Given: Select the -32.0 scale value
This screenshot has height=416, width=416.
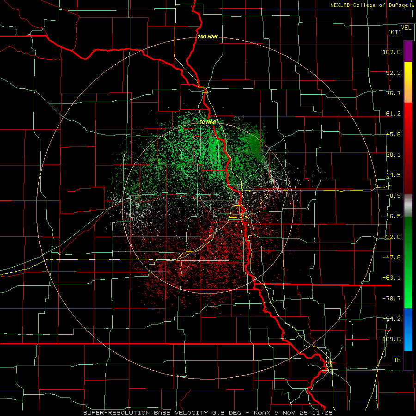Looking at the screenshot, I should [392, 237].
